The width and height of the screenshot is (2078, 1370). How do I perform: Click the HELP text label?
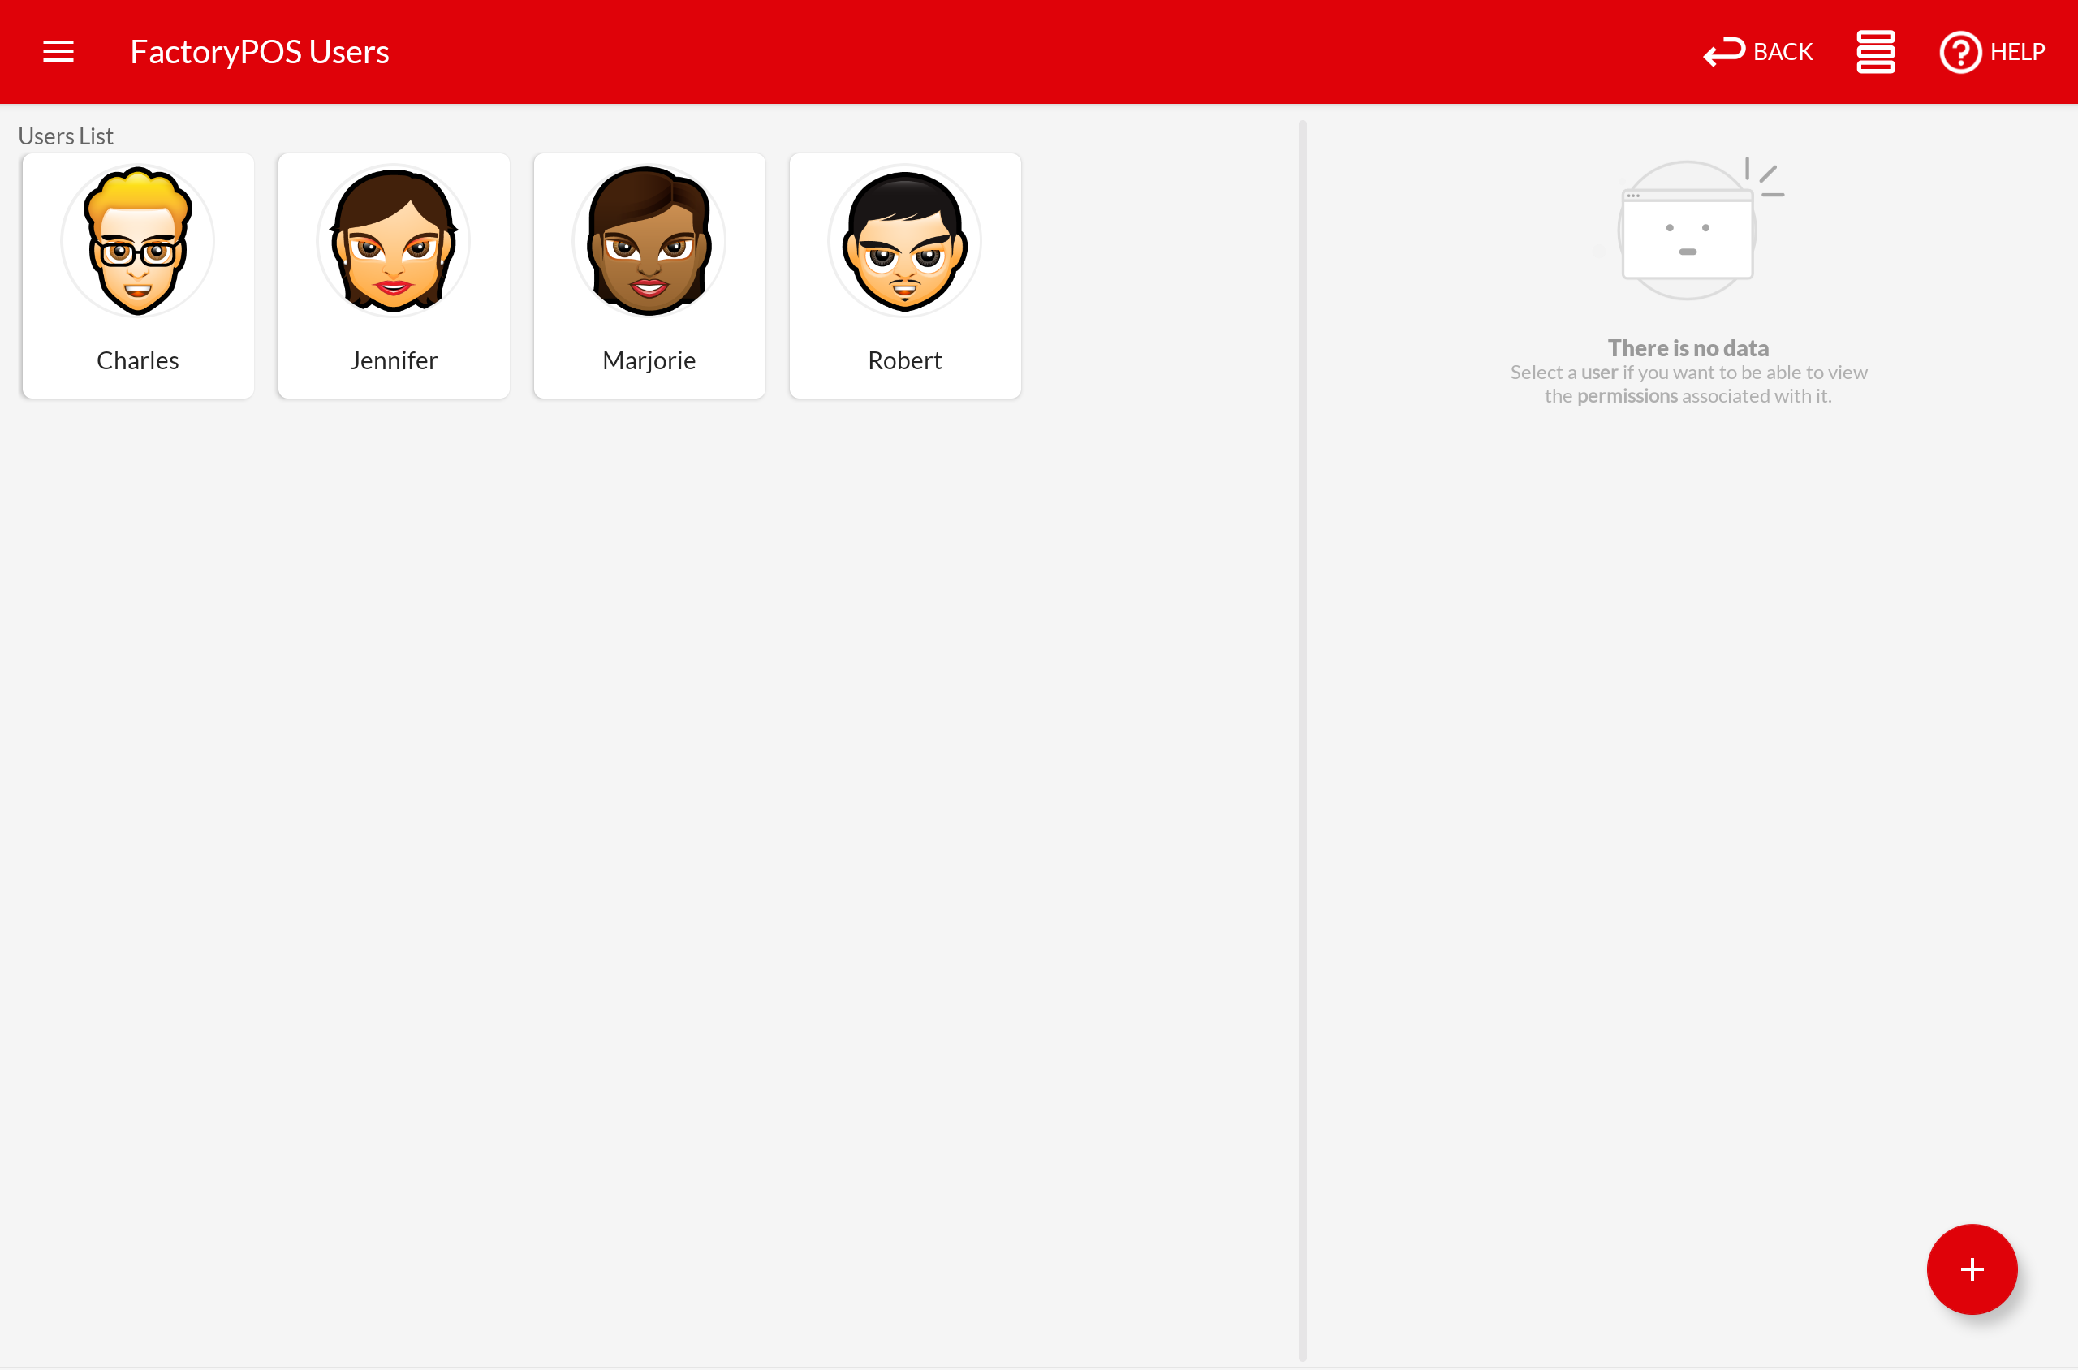point(2017,52)
